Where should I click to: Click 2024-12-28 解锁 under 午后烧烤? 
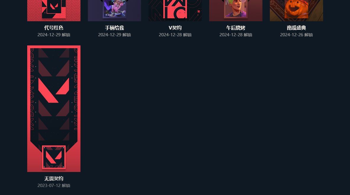coord(236,35)
